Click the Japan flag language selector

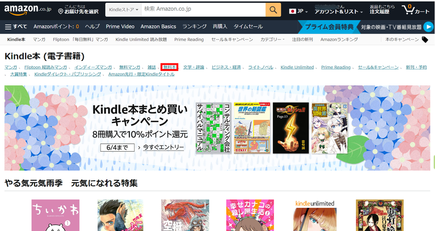click(x=298, y=11)
